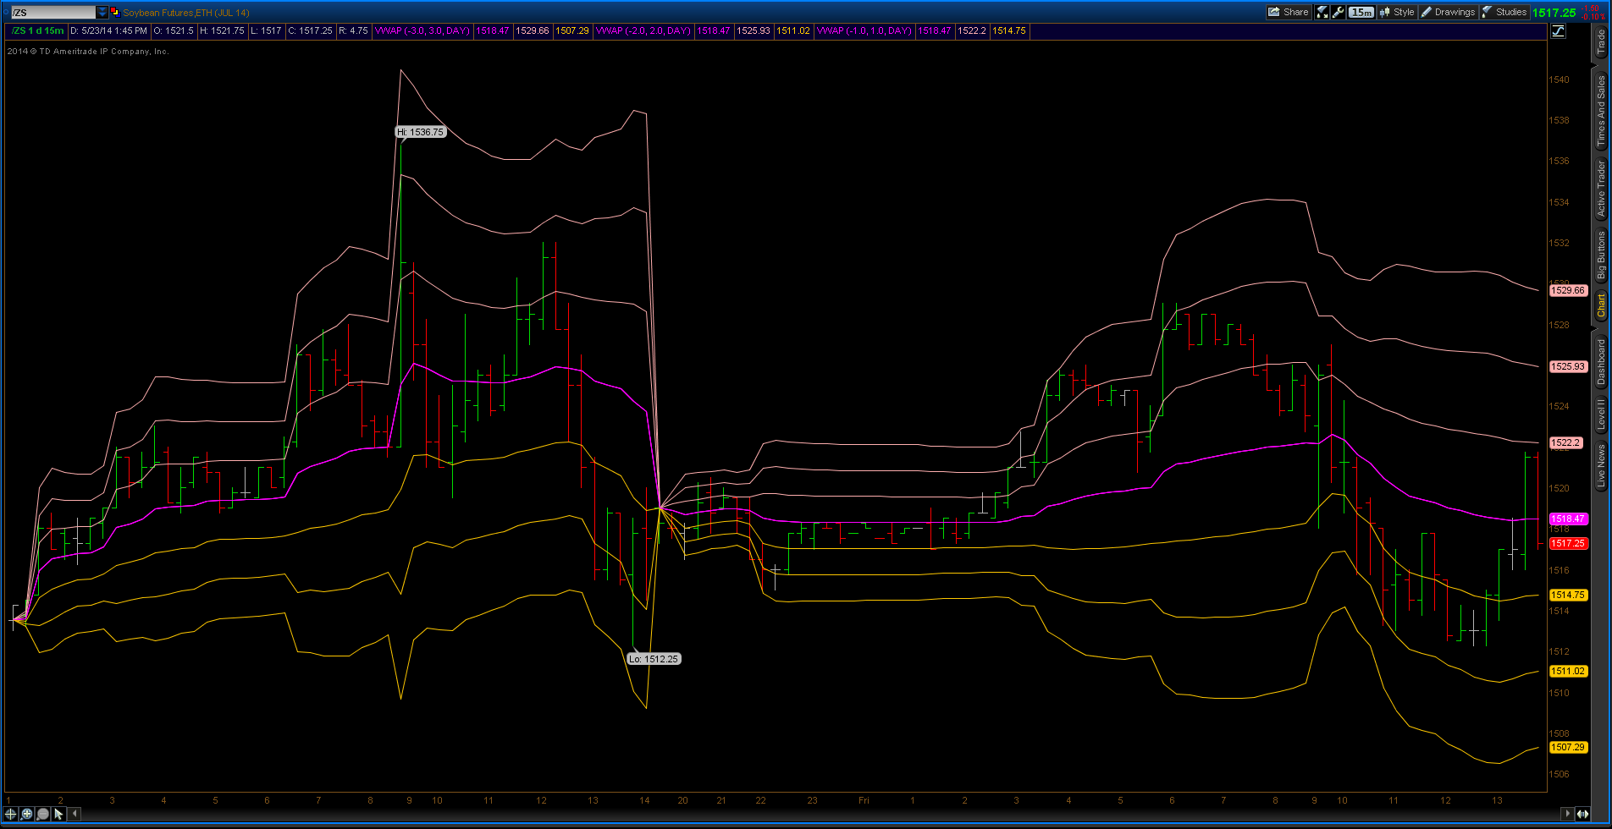Image resolution: width=1612 pixels, height=829 pixels.
Task: Click the 'Fri' label on time axis
Action: pyautogui.click(x=864, y=800)
